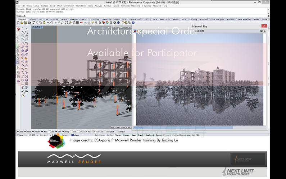Select the pointer arrow tool in left toolbar
The width and height of the screenshot is (286, 179).
23,28
